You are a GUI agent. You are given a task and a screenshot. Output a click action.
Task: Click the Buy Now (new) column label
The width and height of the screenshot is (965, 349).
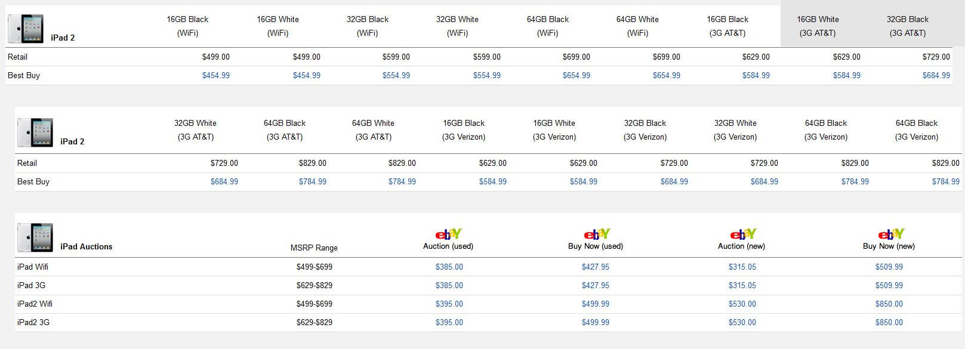(889, 246)
